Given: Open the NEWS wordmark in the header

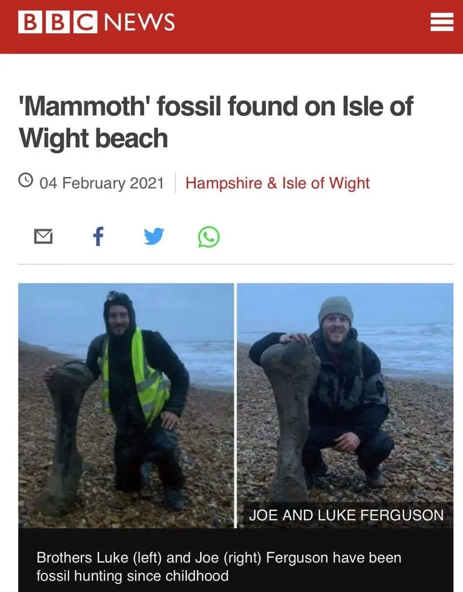Looking at the screenshot, I should coord(140,22).
